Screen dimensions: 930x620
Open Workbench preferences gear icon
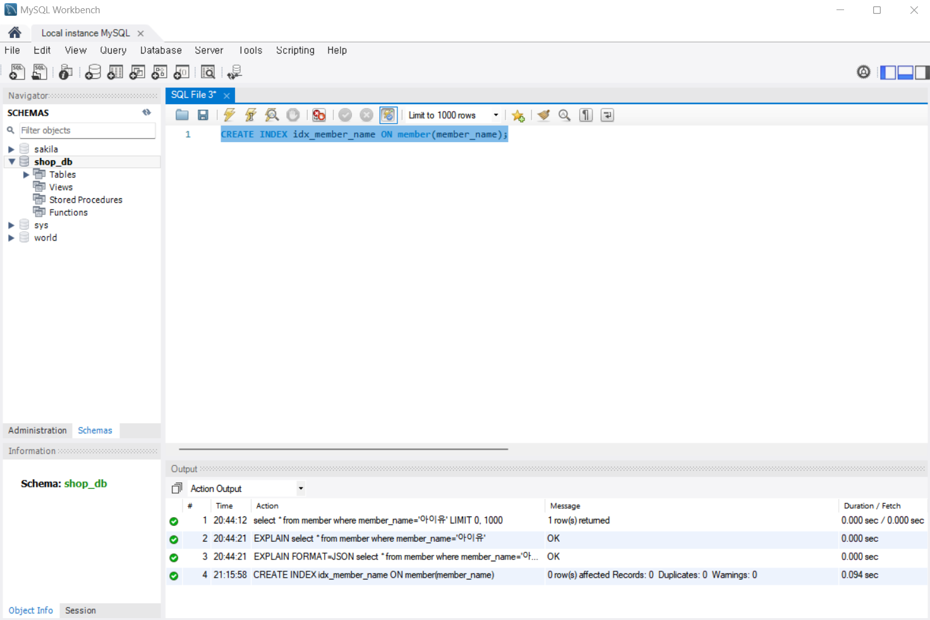tap(864, 72)
